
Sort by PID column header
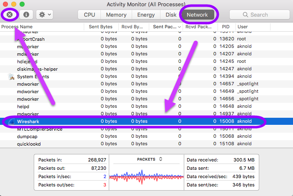(x=226, y=27)
